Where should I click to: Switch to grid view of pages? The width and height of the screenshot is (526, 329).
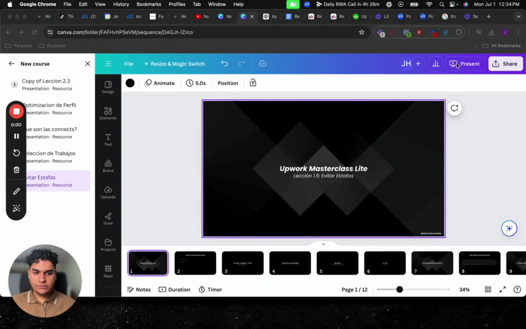click(x=487, y=289)
